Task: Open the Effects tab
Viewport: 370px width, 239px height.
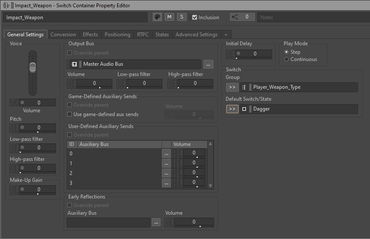Action: 90,35
